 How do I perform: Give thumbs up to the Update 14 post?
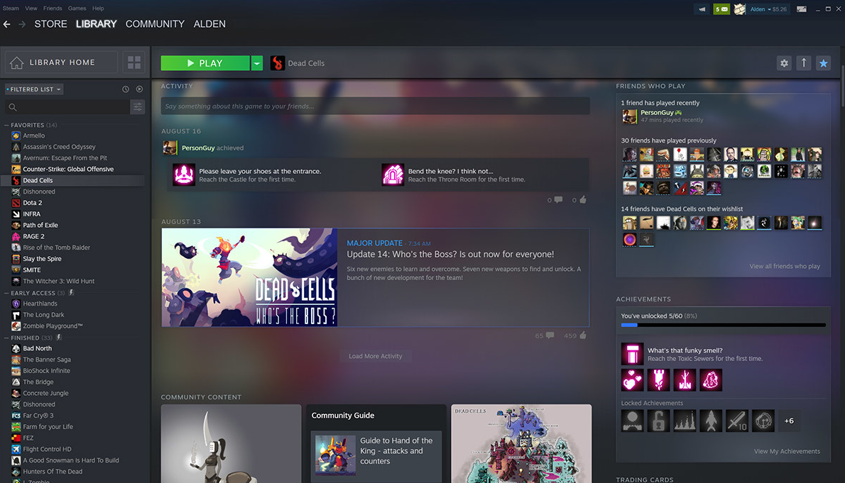pyautogui.click(x=583, y=335)
